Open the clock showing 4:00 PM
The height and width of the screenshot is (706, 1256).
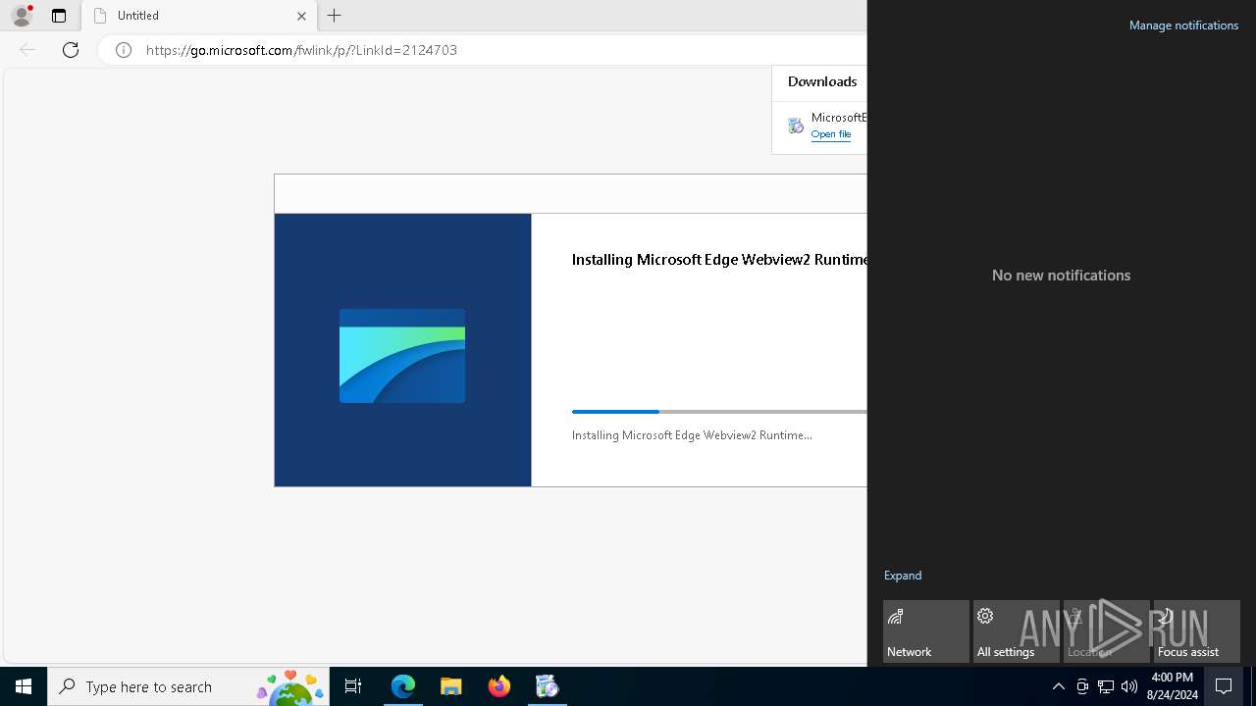click(x=1173, y=686)
